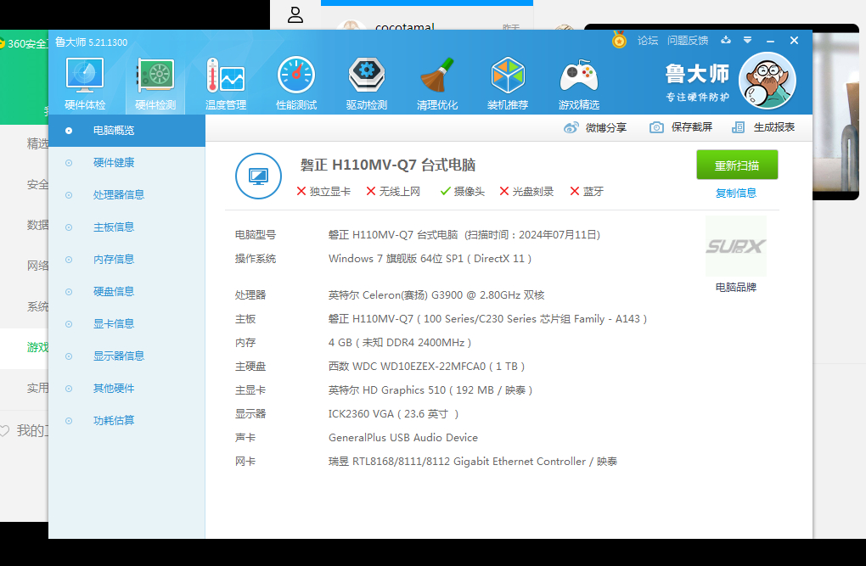This screenshot has height=566, width=866.
Task: Open 驱动检测 driver detection
Action: click(367, 83)
